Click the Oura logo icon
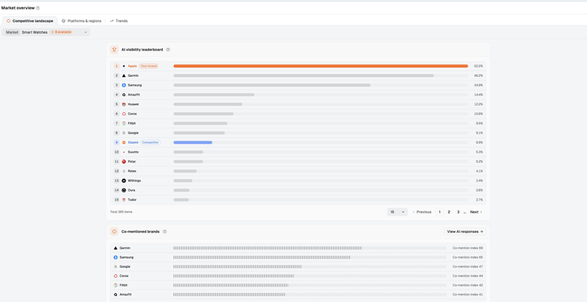This screenshot has width=587, height=302. [x=124, y=191]
